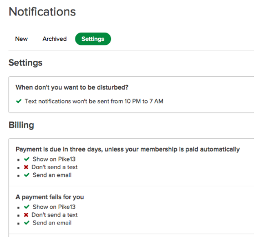
Task: Click Show on Pike13 text under payment fails
Action: 54,207
